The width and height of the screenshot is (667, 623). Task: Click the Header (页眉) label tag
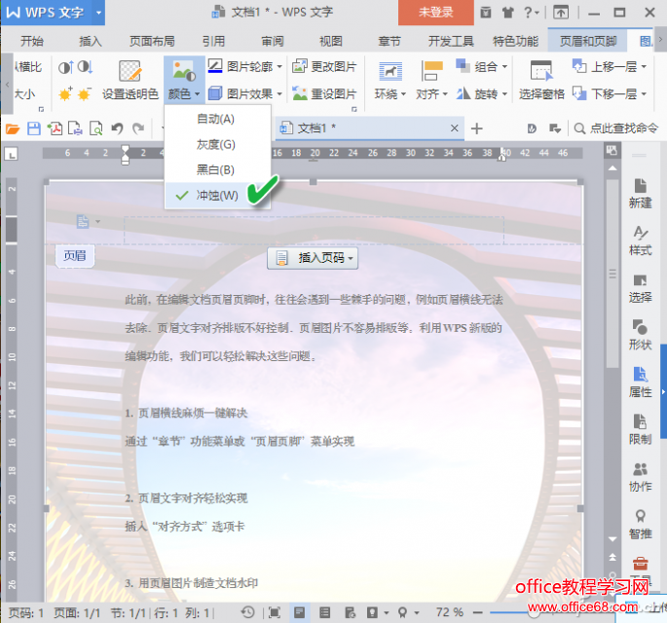coord(75,256)
